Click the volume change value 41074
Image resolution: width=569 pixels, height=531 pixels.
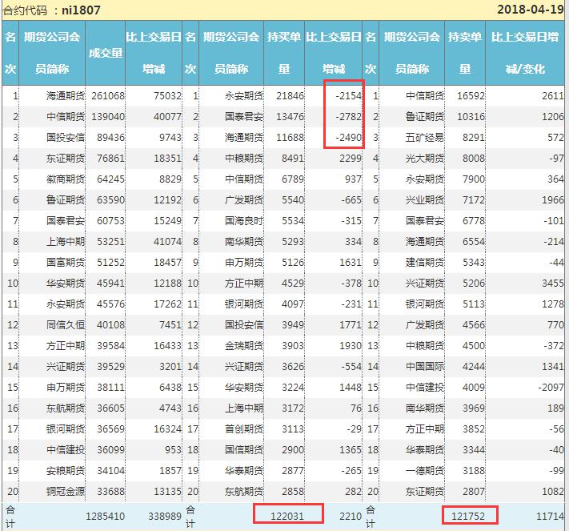coord(167,242)
